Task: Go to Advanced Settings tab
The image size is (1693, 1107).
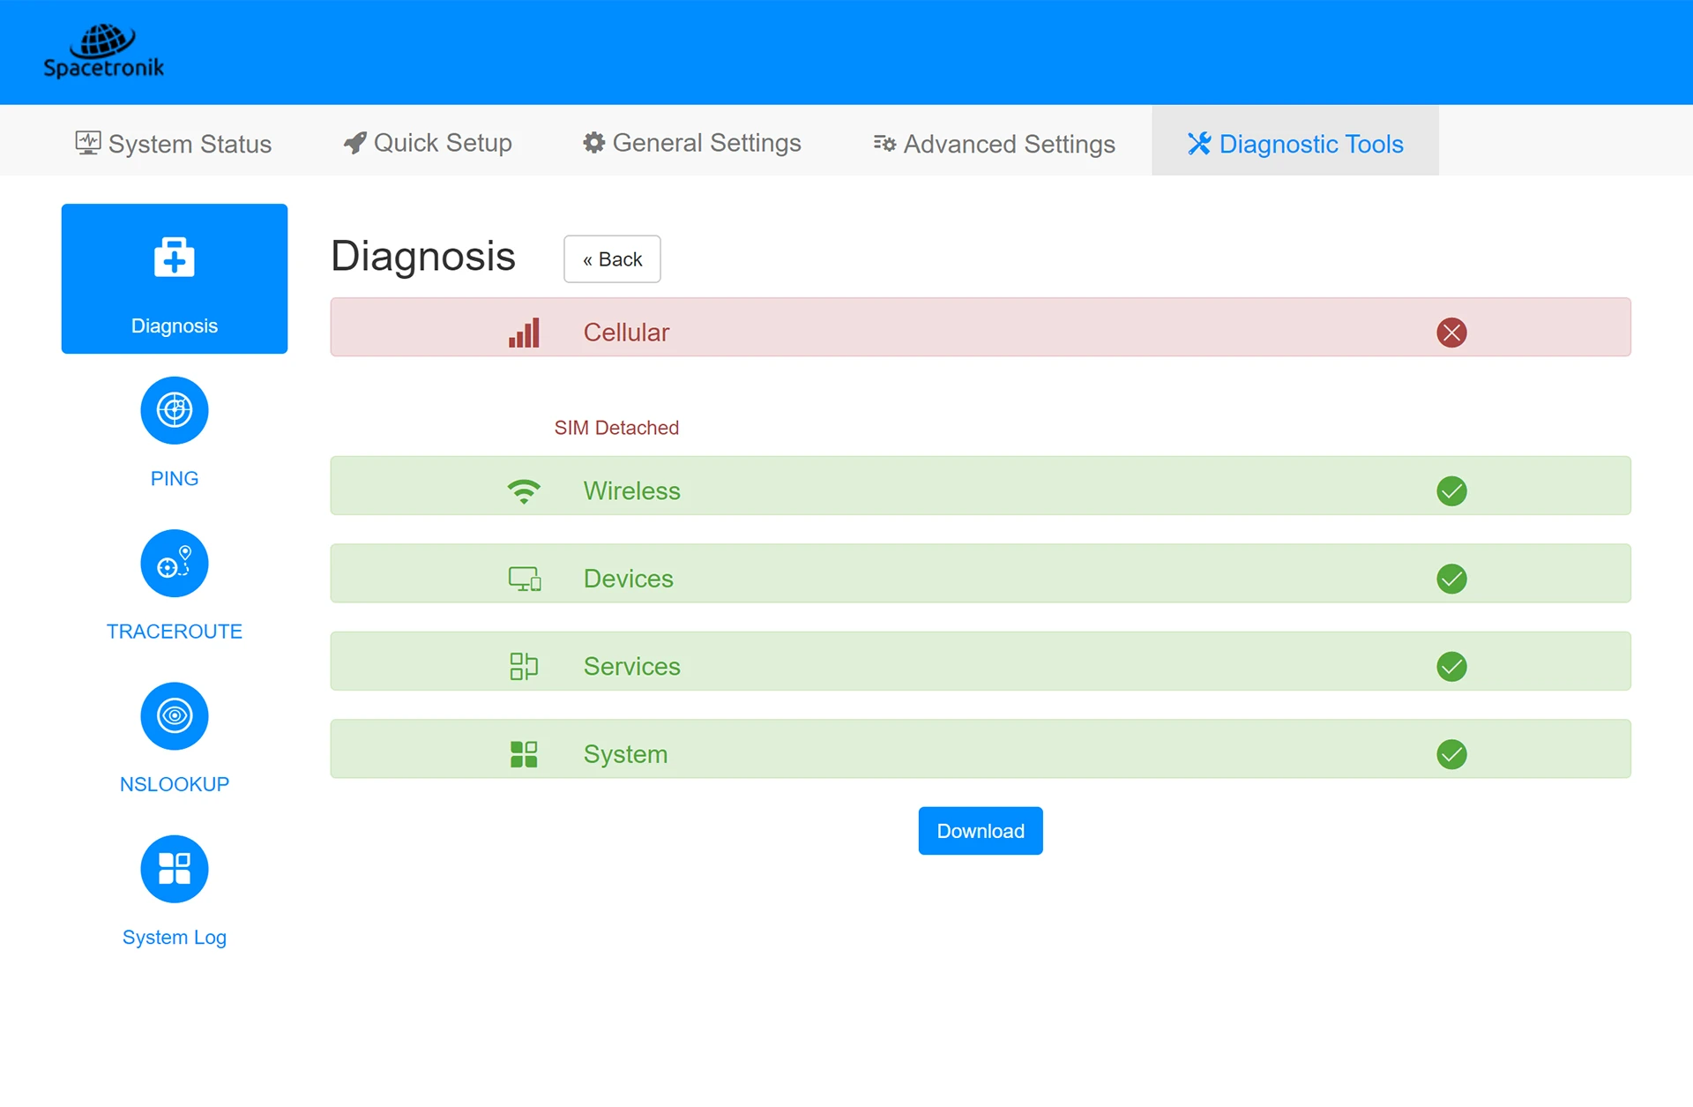Action: (x=995, y=143)
